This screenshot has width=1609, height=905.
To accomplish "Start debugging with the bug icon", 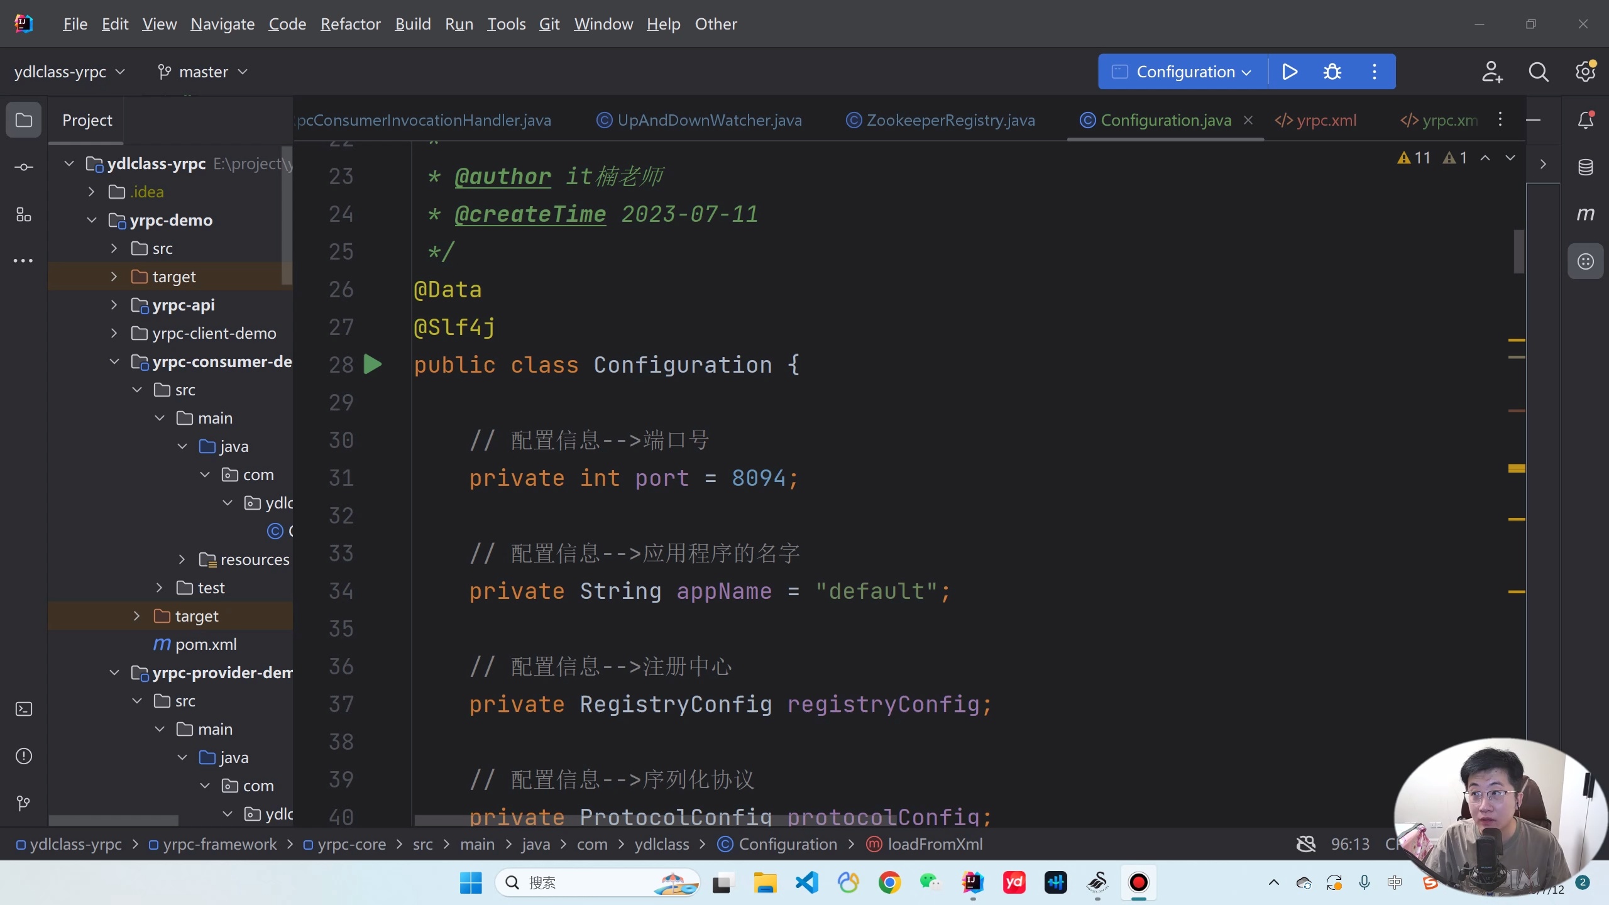I will tap(1332, 71).
